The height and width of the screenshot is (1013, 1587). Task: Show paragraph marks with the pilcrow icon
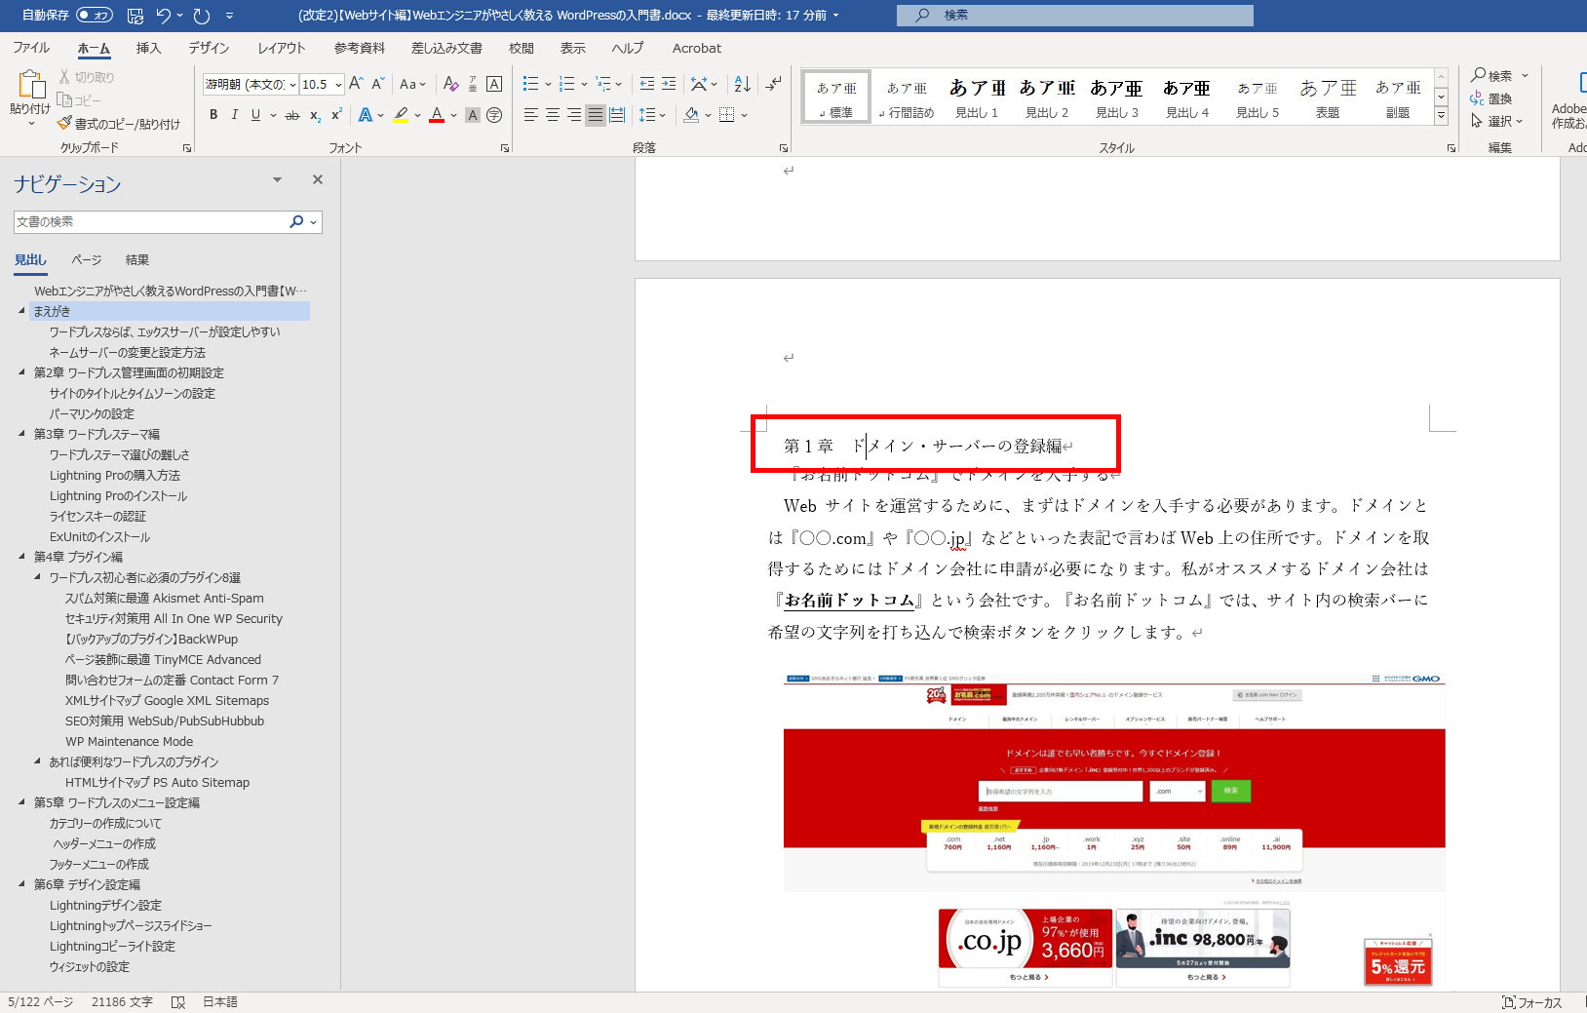point(773,84)
